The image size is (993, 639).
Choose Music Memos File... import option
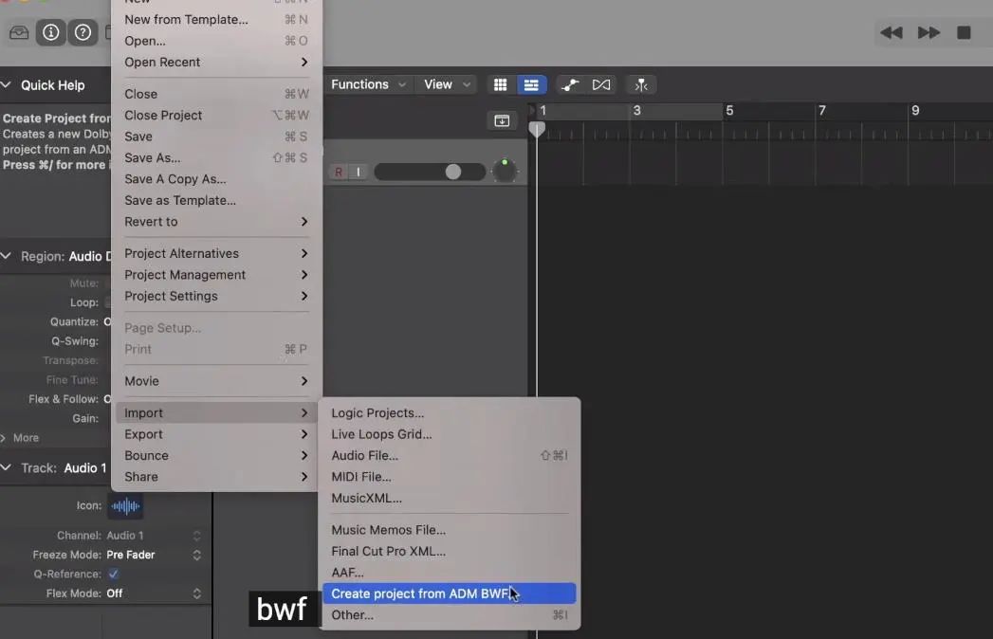coord(449,530)
